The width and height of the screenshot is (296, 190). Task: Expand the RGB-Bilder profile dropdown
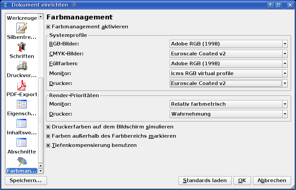[285, 44]
